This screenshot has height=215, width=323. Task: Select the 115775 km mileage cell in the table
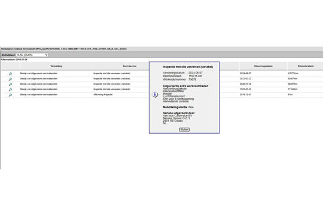tap(293, 73)
